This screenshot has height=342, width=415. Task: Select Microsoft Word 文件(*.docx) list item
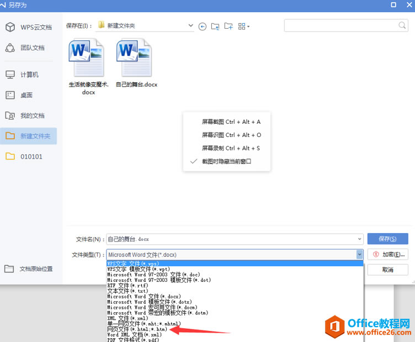[235, 297]
